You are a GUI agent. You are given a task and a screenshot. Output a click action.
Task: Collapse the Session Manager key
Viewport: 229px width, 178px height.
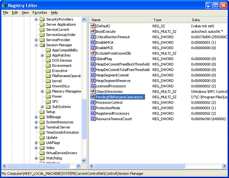(x=36, y=45)
